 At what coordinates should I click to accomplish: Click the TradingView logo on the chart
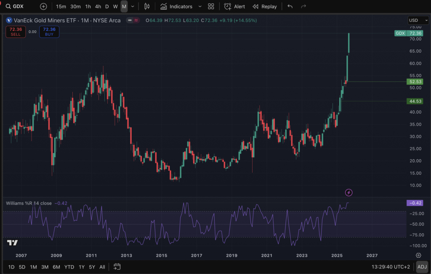pyautogui.click(x=12, y=242)
